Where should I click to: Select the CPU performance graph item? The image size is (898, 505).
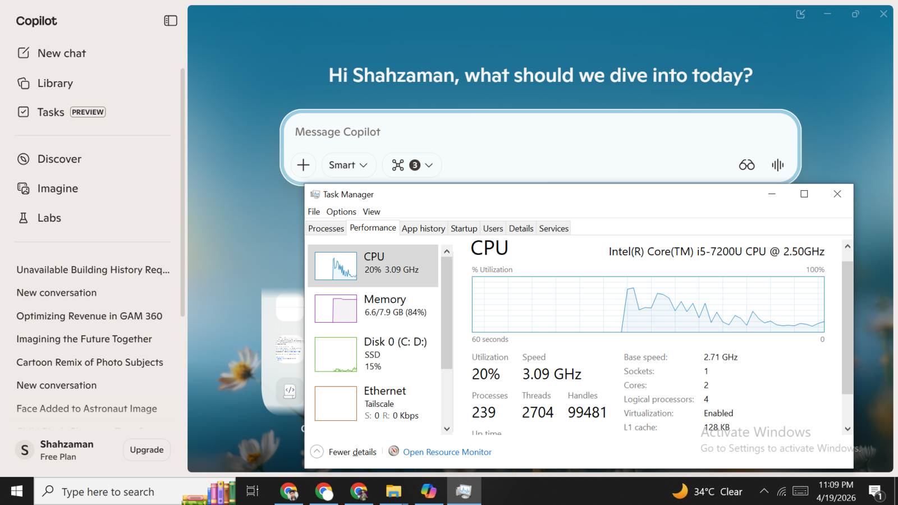tap(373, 266)
